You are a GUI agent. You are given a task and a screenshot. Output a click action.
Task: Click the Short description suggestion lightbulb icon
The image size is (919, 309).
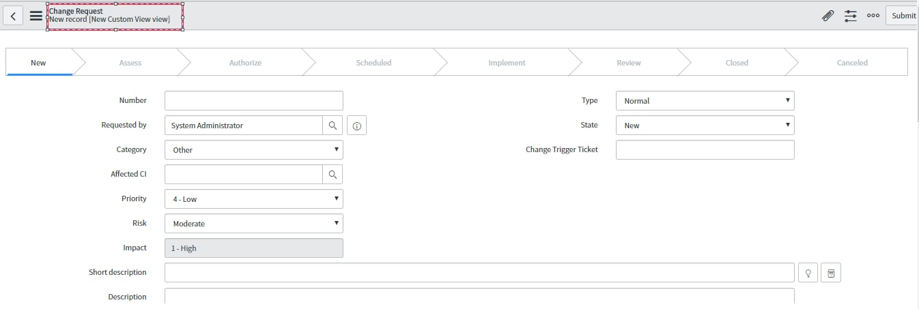808,273
